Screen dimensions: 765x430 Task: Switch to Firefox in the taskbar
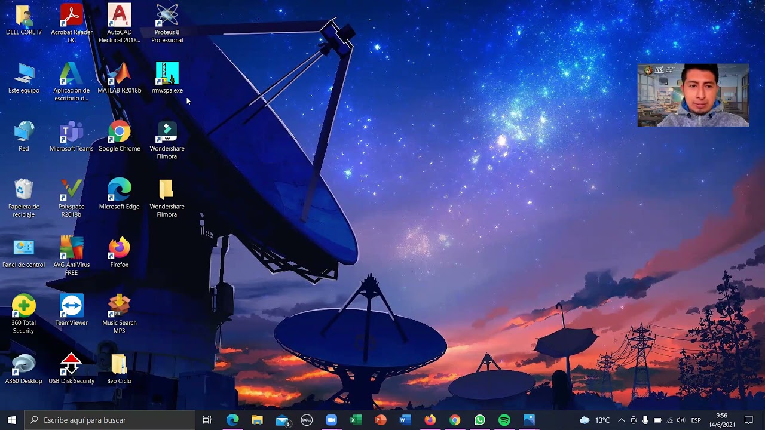point(430,420)
